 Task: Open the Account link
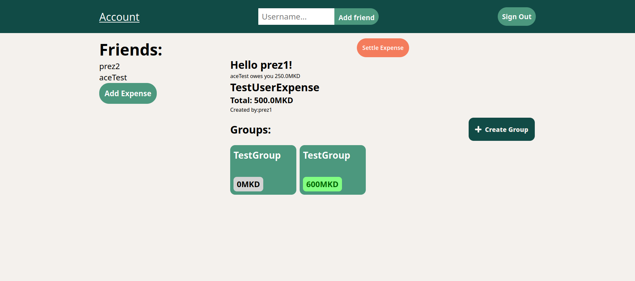[119, 17]
